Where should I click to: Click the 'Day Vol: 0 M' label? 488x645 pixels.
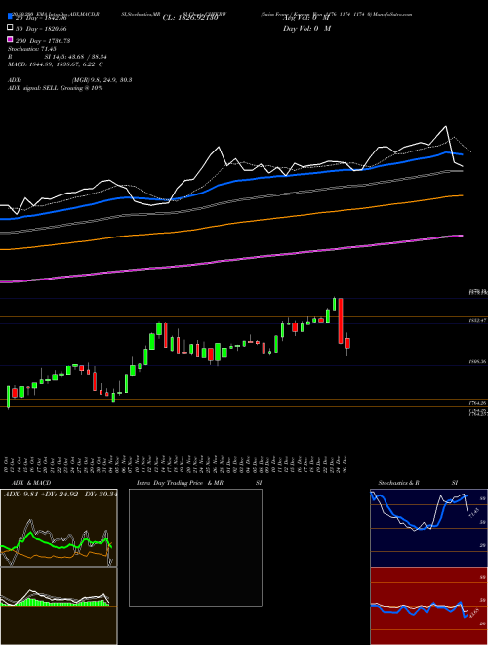click(x=306, y=28)
